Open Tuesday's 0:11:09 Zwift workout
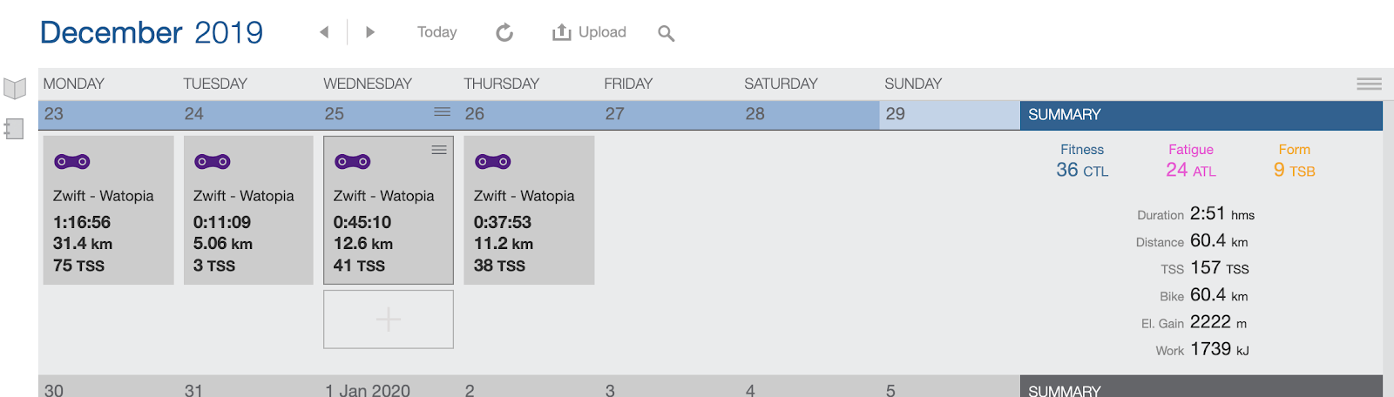The width and height of the screenshot is (1394, 397). [248, 222]
